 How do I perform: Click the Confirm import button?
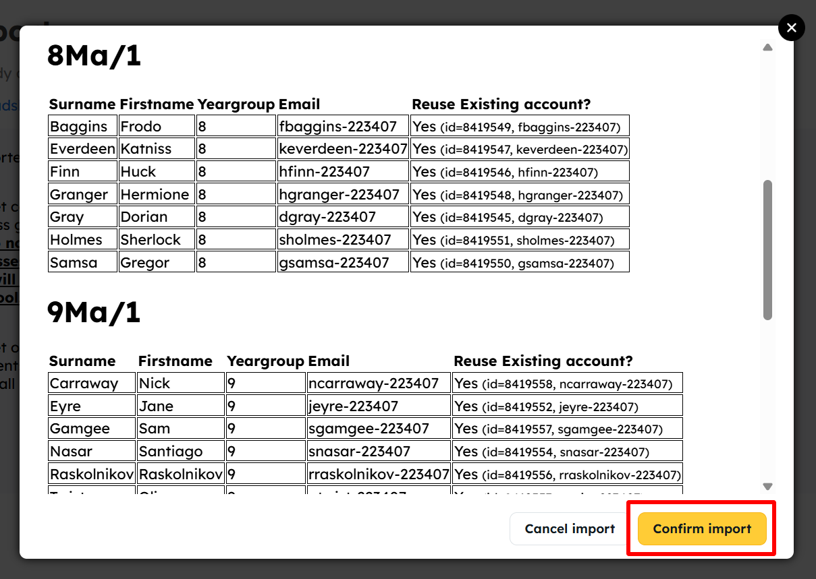[702, 528]
